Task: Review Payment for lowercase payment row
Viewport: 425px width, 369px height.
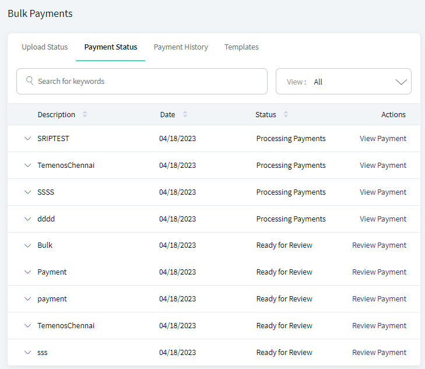Action: tap(379, 299)
